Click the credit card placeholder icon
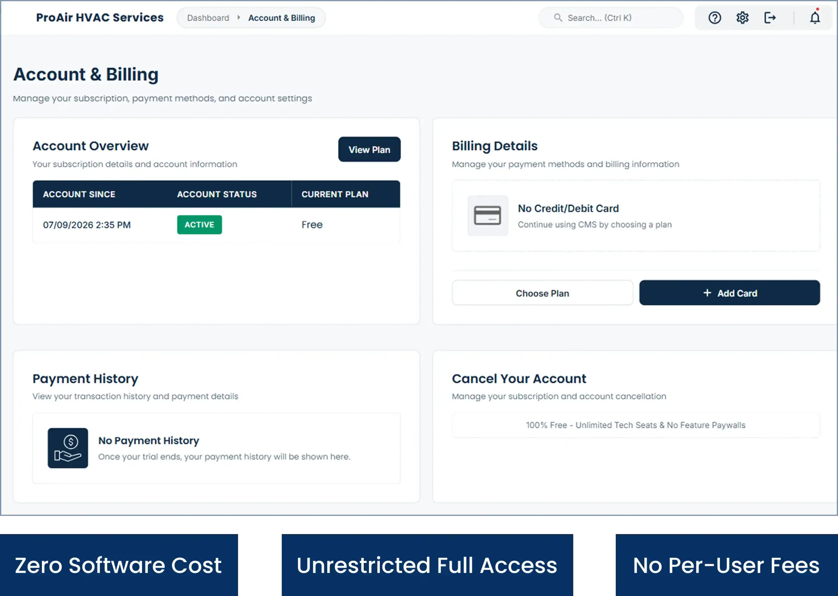 [x=487, y=216]
